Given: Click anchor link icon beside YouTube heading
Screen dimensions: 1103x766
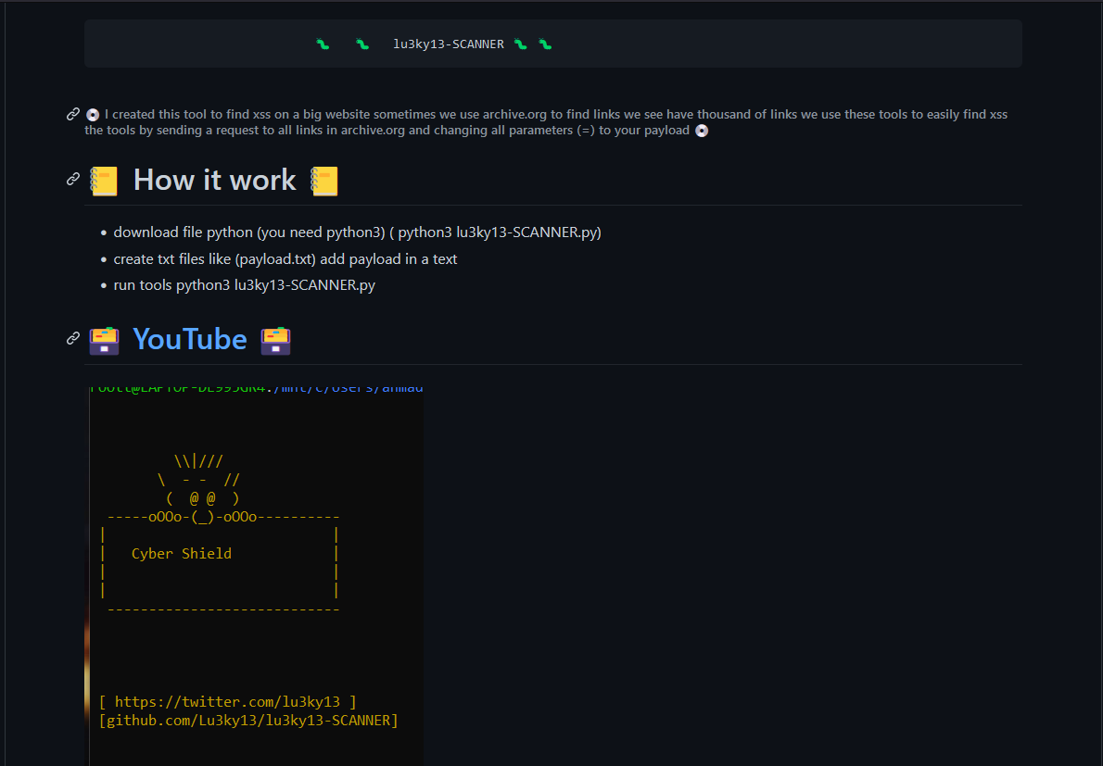Looking at the screenshot, I should click(x=73, y=339).
